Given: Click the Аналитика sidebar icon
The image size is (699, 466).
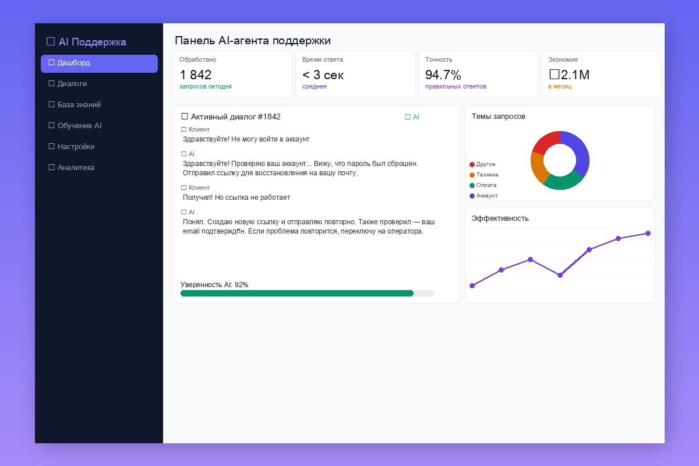Looking at the screenshot, I should click(51, 167).
